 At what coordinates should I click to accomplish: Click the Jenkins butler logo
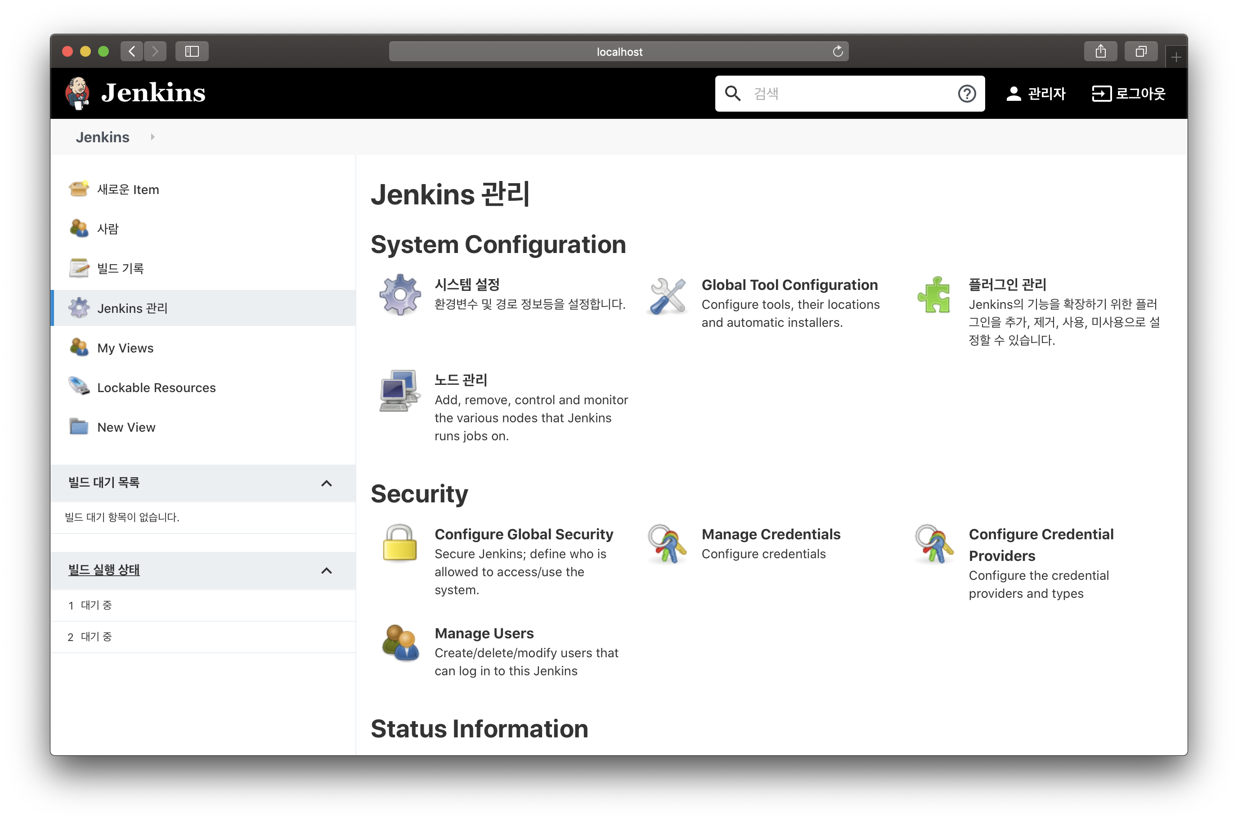pyautogui.click(x=77, y=93)
